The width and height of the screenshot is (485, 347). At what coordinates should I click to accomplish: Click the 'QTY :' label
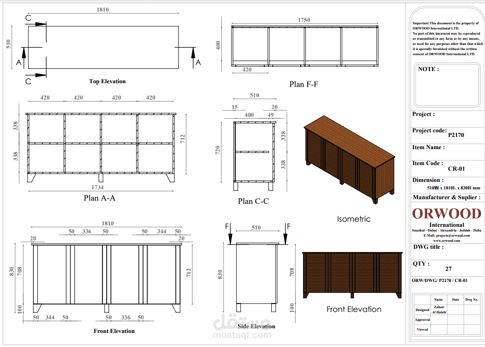[421, 264]
